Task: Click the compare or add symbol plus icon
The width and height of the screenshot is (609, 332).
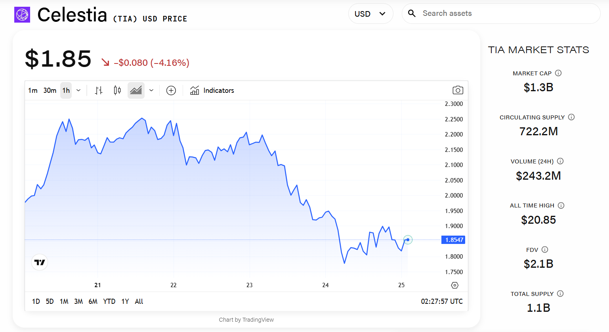Action: [x=171, y=90]
